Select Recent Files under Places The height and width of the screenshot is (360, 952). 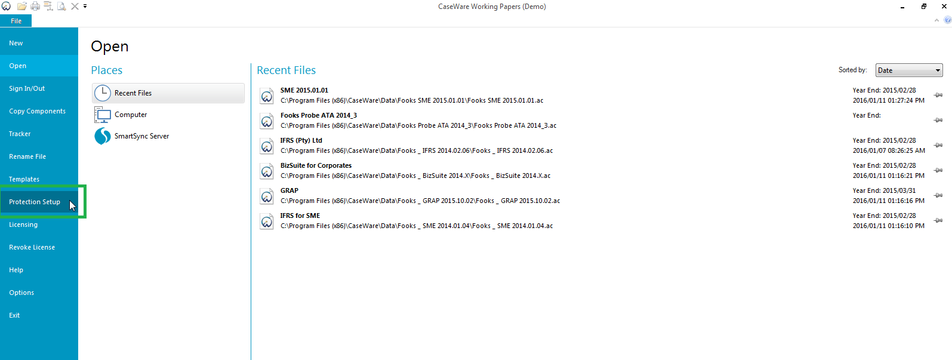tap(168, 93)
